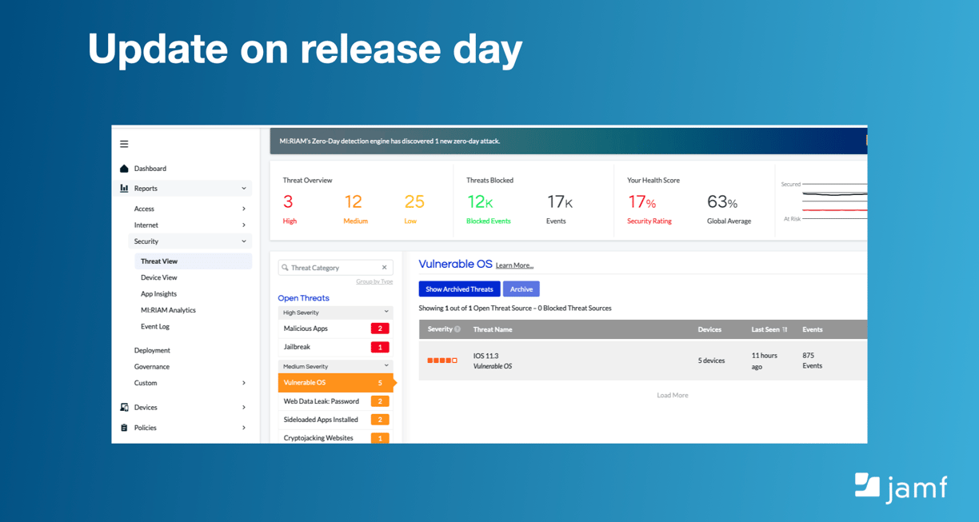The height and width of the screenshot is (522, 979).
Task: Click the Archive button
Action: pyautogui.click(x=521, y=289)
